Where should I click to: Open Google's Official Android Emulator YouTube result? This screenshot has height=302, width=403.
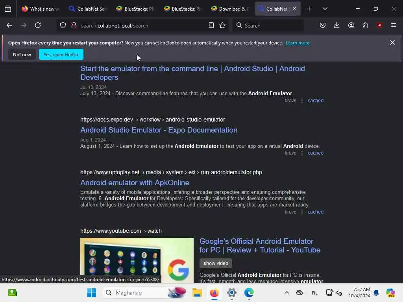tap(260, 245)
